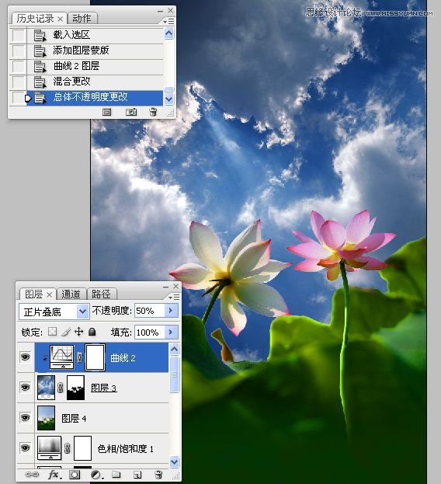Close the 历史记录 tab with its x
The width and height of the screenshot is (441, 484).
61,19
